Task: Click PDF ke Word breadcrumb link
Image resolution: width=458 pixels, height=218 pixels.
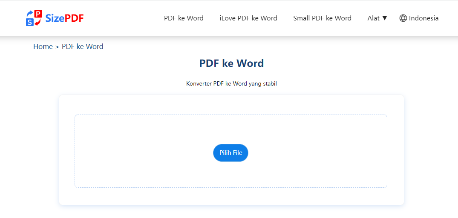Action: (83, 46)
